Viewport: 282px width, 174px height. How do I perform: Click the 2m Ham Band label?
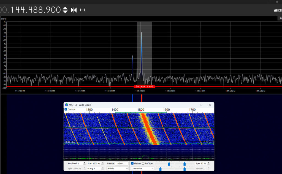tap(145, 87)
